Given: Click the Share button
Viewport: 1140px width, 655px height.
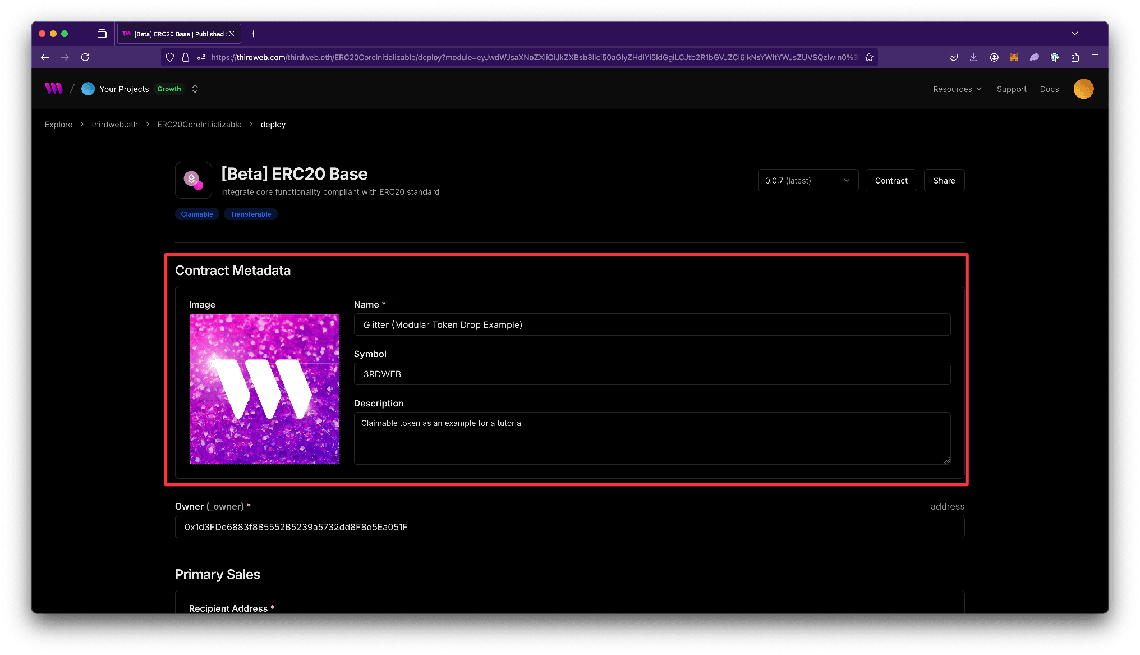Looking at the screenshot, I should pyautogui.click(x=944, y=180).
